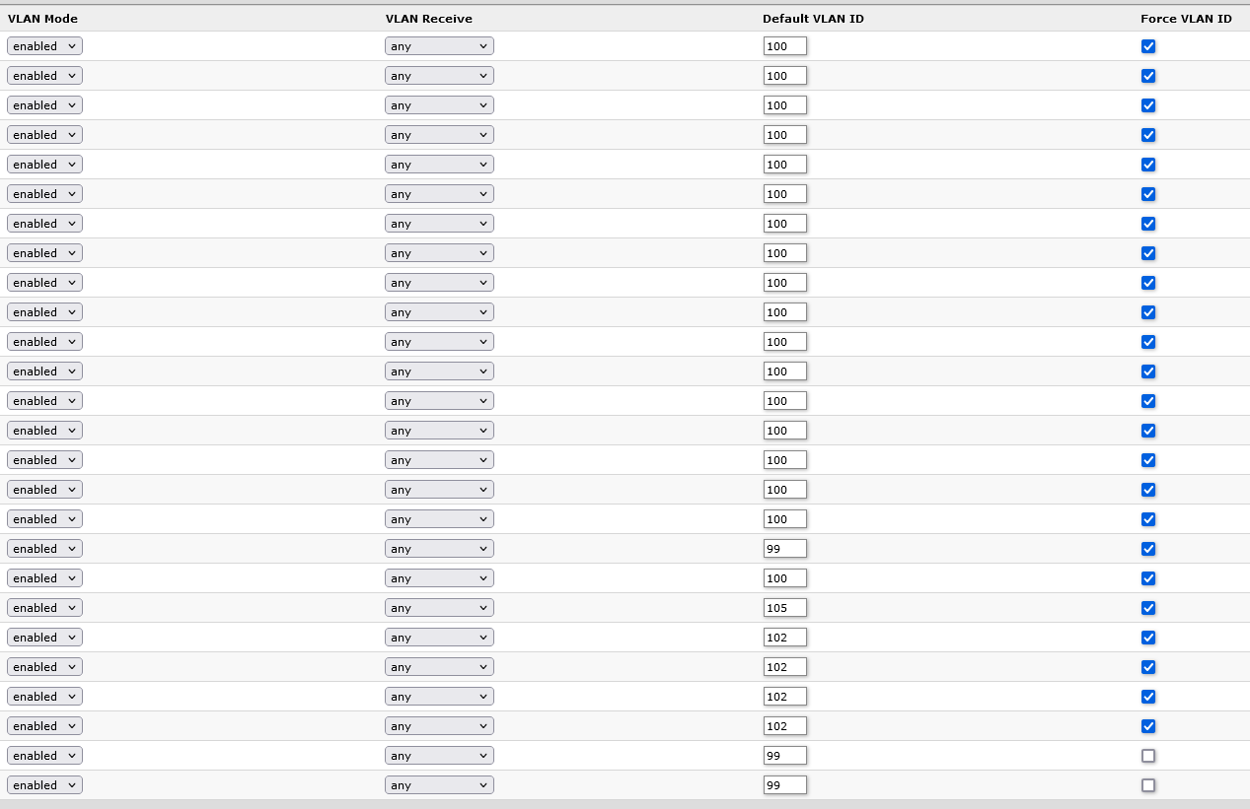The image size is (1250, 809).
Task: Uncheck Force VLAN ID in the topmost row
Action: 1148,46
